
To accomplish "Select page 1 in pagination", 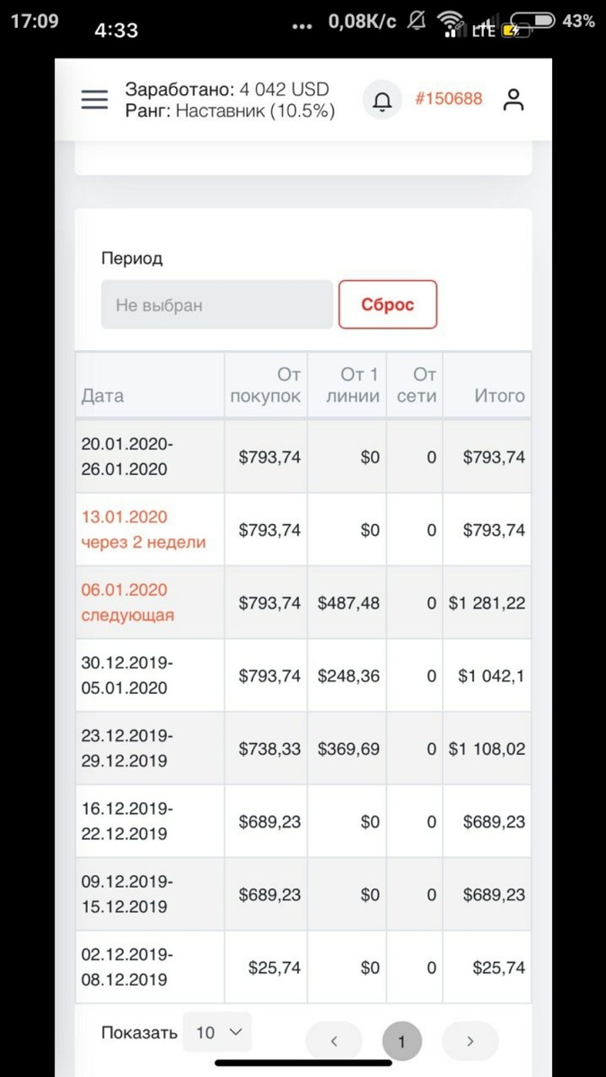I will coord(401,1041).
